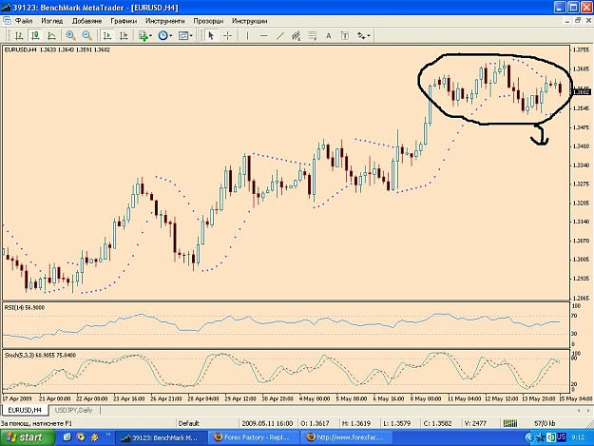Click the connection status bars icon
Screen dimensions: 594x446
510,423
